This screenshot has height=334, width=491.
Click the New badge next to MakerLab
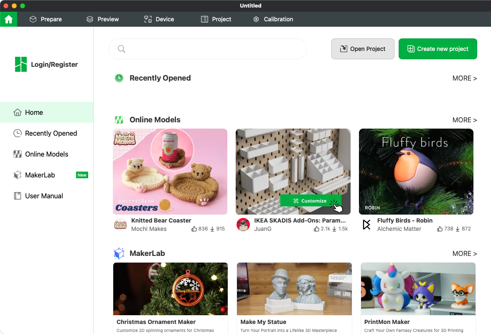click(x=82, y=175)
